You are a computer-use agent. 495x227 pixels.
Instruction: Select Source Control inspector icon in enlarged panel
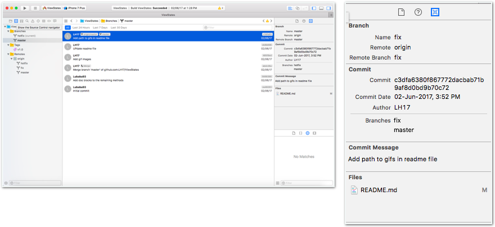[435, 12]
